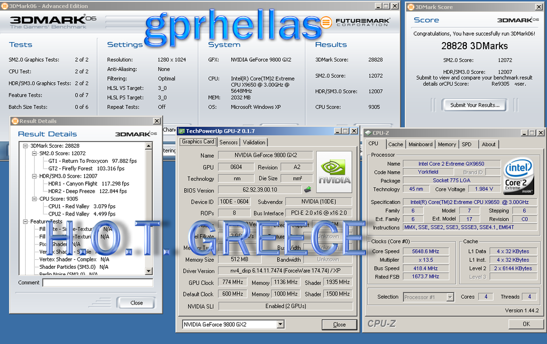The width and height of the screenshot is (547, 344).
Task: Open the Memory tab in CPU-Z
Action: (447, 145)
